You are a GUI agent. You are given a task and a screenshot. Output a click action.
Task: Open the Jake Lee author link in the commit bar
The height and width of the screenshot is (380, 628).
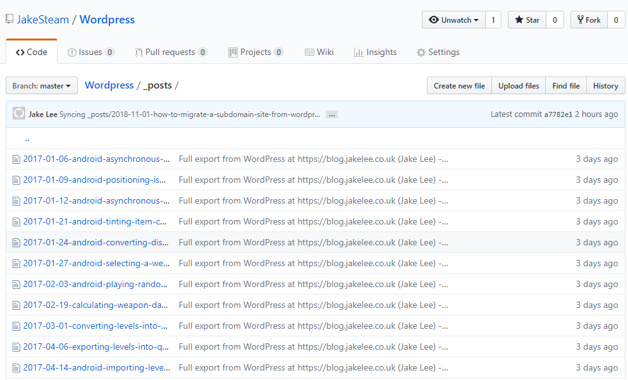pos(43,114)
